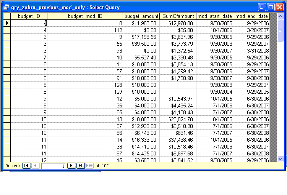This screenshot has width=287, height=195.
Task: Click budget_amount cell $16,336.00
Action: (141, 140)
